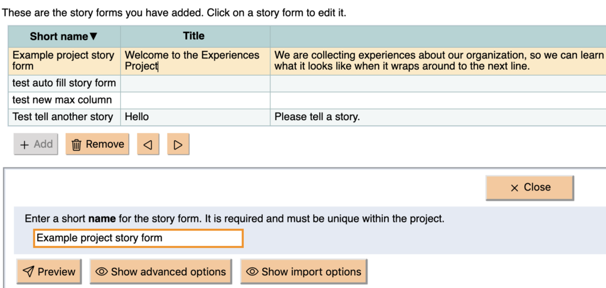The width and height of the screenshot is (606, 288).
Task: Advance to next story form with right triangle
Action: point(178,144)
